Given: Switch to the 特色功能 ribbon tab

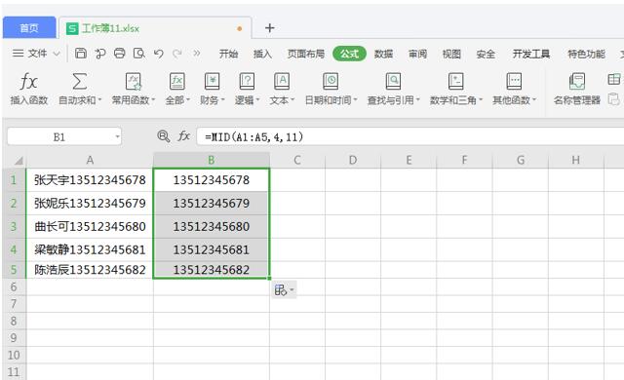Looking at the screenshot, I should (587, 54).
